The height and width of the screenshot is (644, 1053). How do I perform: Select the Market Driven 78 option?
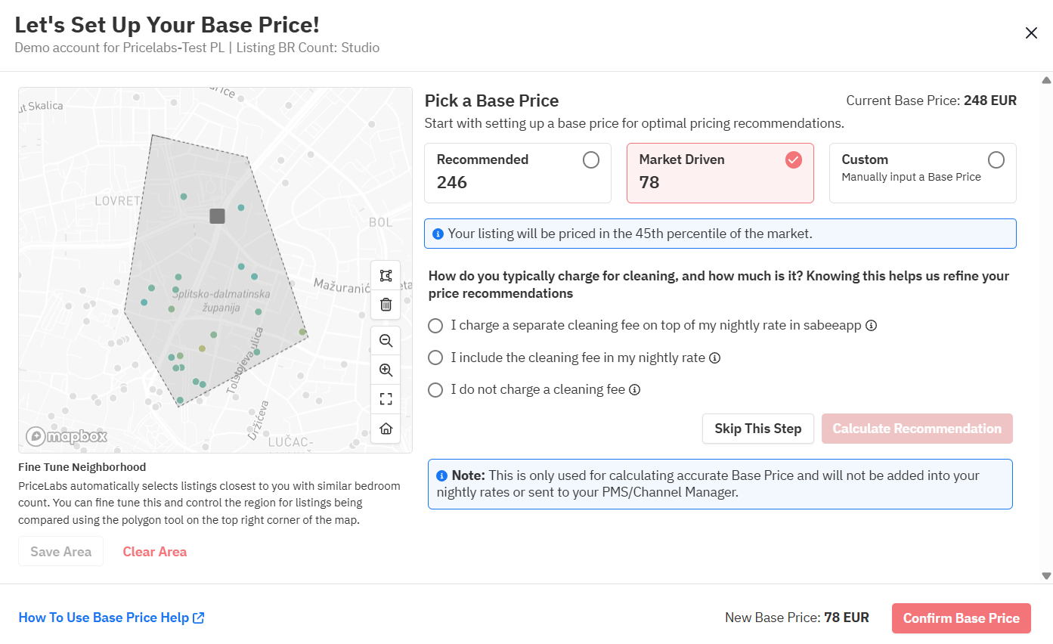point(793,160)
